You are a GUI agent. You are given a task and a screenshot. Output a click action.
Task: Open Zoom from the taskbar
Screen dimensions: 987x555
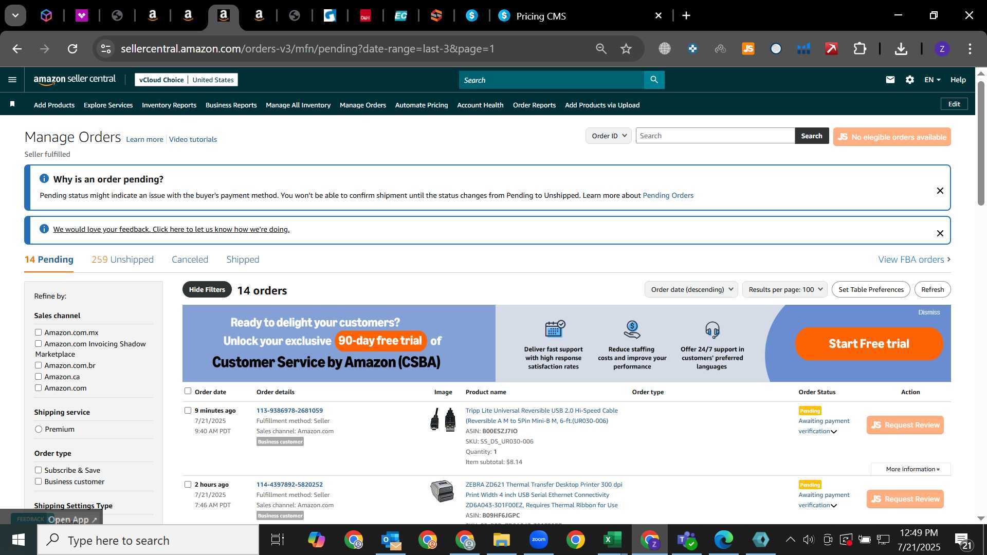[x=538, y=540]
